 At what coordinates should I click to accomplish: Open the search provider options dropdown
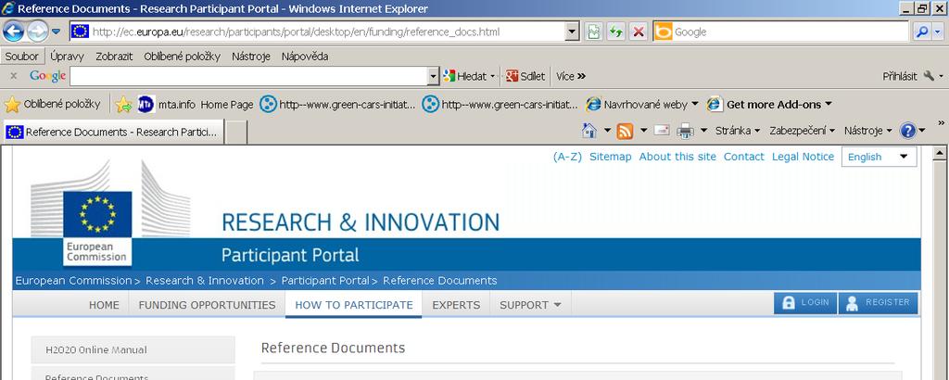pos(939,32)
